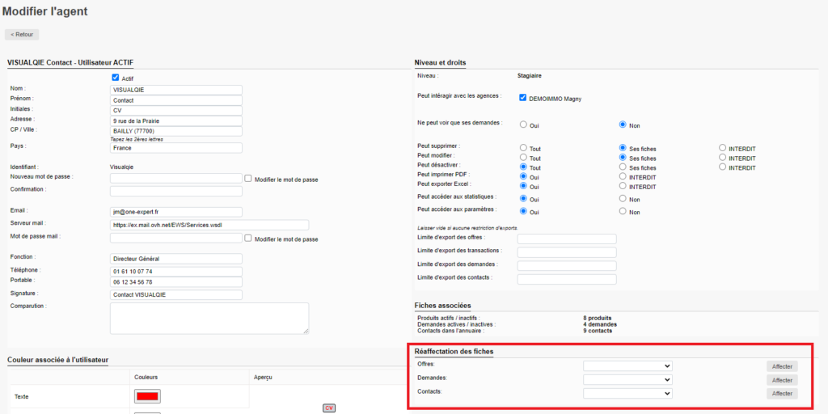Screen dimensions: 828x414
Task: Set Peut supprimer to INTERDIT
Action: (x=722, y=148)
